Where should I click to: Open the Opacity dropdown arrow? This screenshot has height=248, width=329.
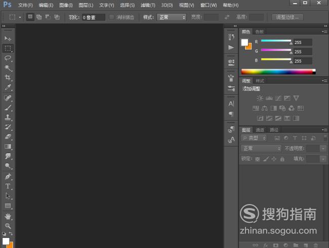(323, 148)
